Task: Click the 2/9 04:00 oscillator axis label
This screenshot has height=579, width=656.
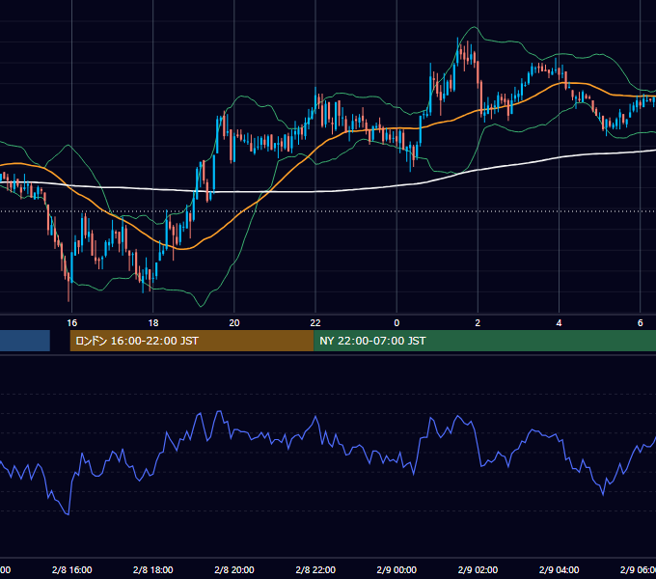Action: pyautogui.click(x=559, y=569)
